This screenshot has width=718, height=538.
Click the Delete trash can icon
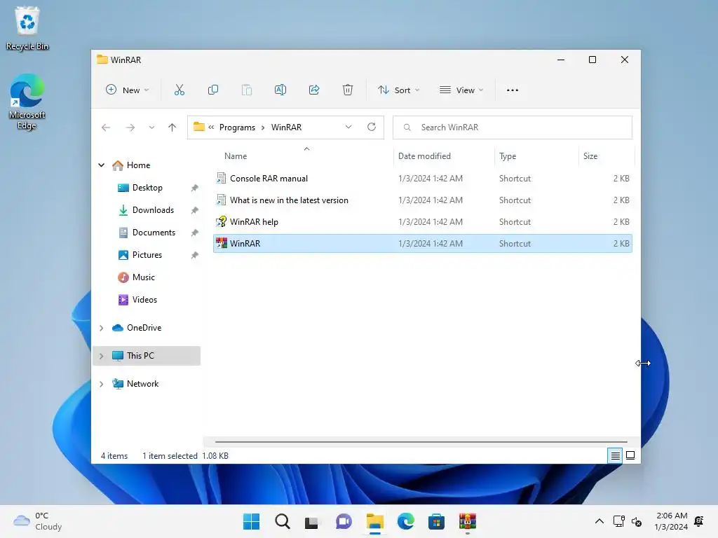click(x=348, y=90)
